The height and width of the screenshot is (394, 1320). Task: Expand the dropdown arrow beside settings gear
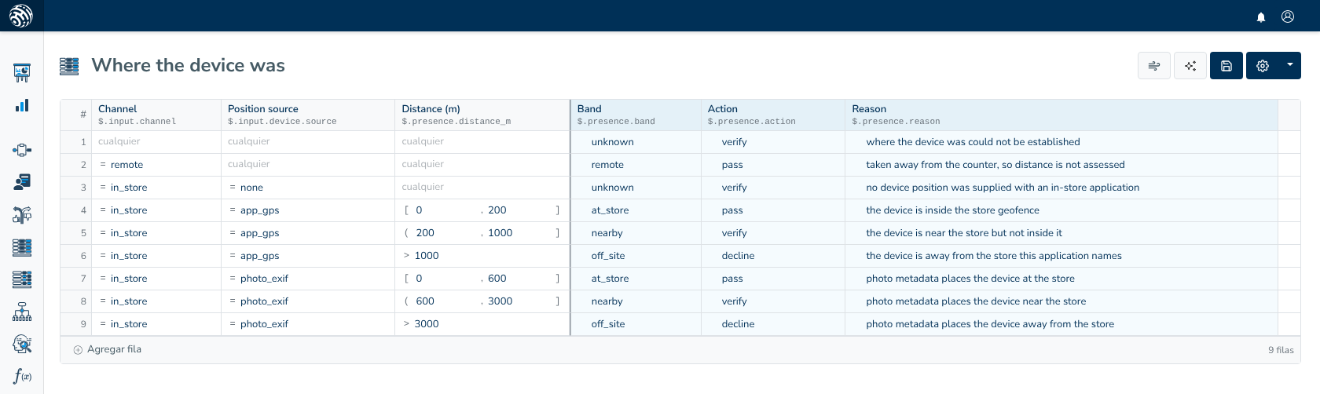(1290, 66)
